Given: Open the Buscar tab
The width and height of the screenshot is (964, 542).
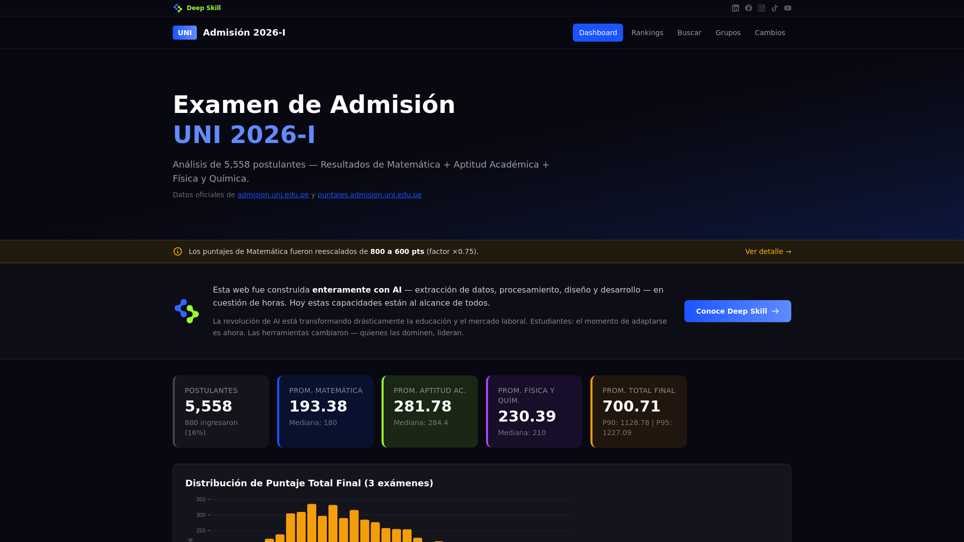Looking at the screenshot, I should point(689,33).
